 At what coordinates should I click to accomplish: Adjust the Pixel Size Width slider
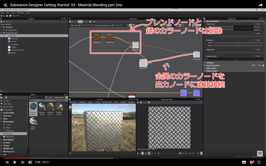click(238, 43)
